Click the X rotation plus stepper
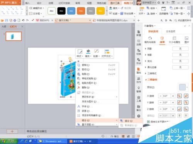 click(x=173, y=96)
